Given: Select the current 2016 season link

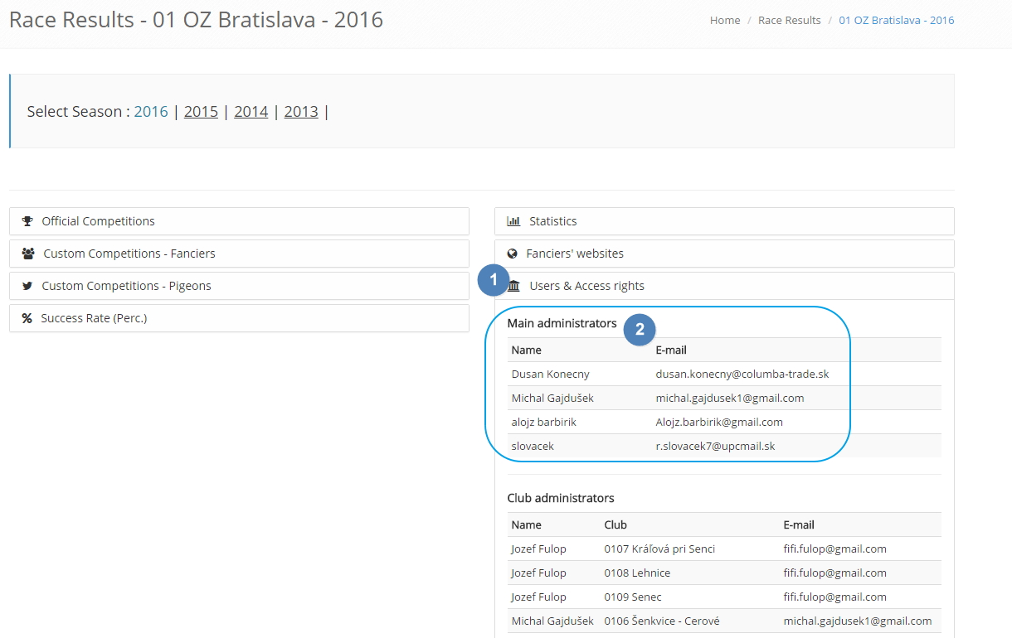Looking at the screenshot, I should [x=151, y=111].
